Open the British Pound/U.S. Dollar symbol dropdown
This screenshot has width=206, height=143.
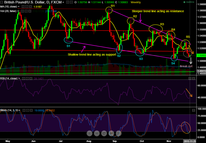click(x=63, y=2)
